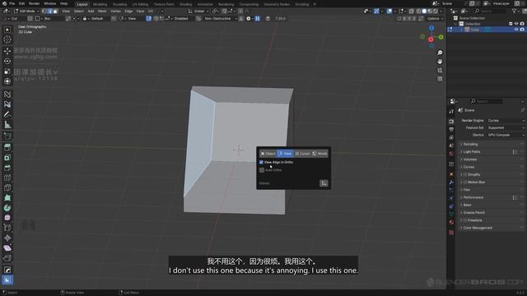Select the Smooth tool

[7, 218]
